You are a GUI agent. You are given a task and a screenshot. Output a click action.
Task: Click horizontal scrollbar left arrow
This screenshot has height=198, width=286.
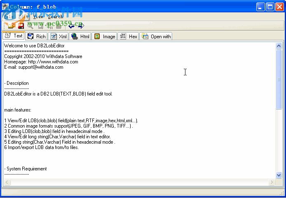[x=7, y=182]
